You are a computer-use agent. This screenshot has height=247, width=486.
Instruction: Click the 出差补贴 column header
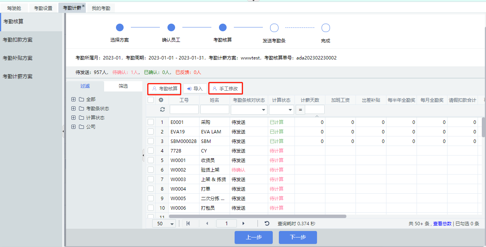click(x=371, y=100)
